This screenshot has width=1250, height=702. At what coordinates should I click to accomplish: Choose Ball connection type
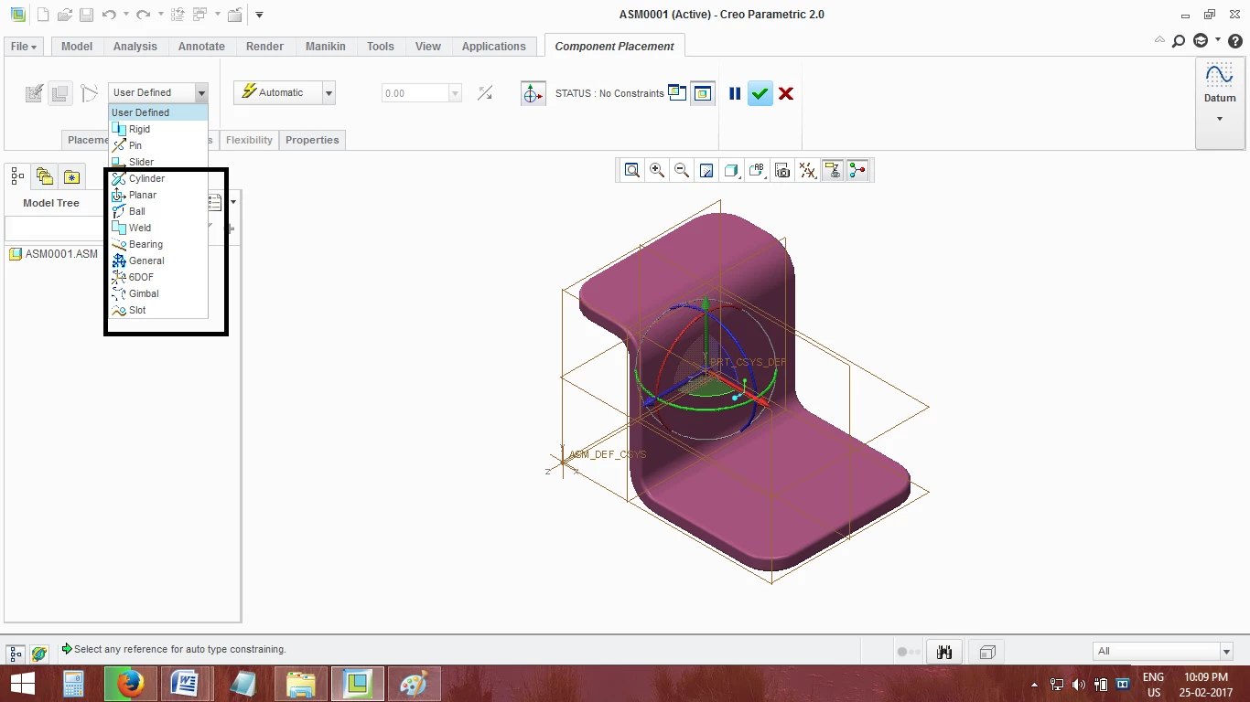pos(158,211)
